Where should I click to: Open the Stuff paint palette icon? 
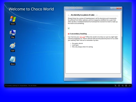13,45
